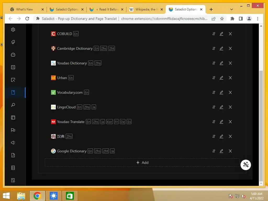
Task: Edit Youdao Translate settings
Action: click(221, 122)
